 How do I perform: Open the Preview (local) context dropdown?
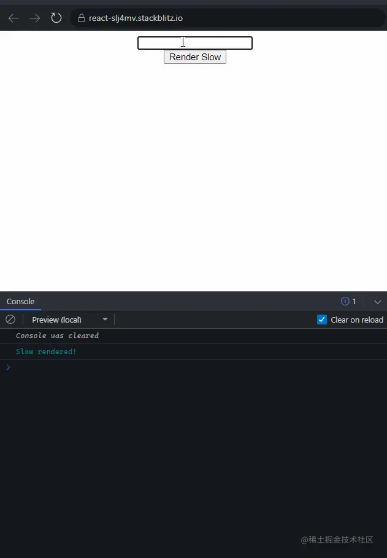(x=69, y=320)
